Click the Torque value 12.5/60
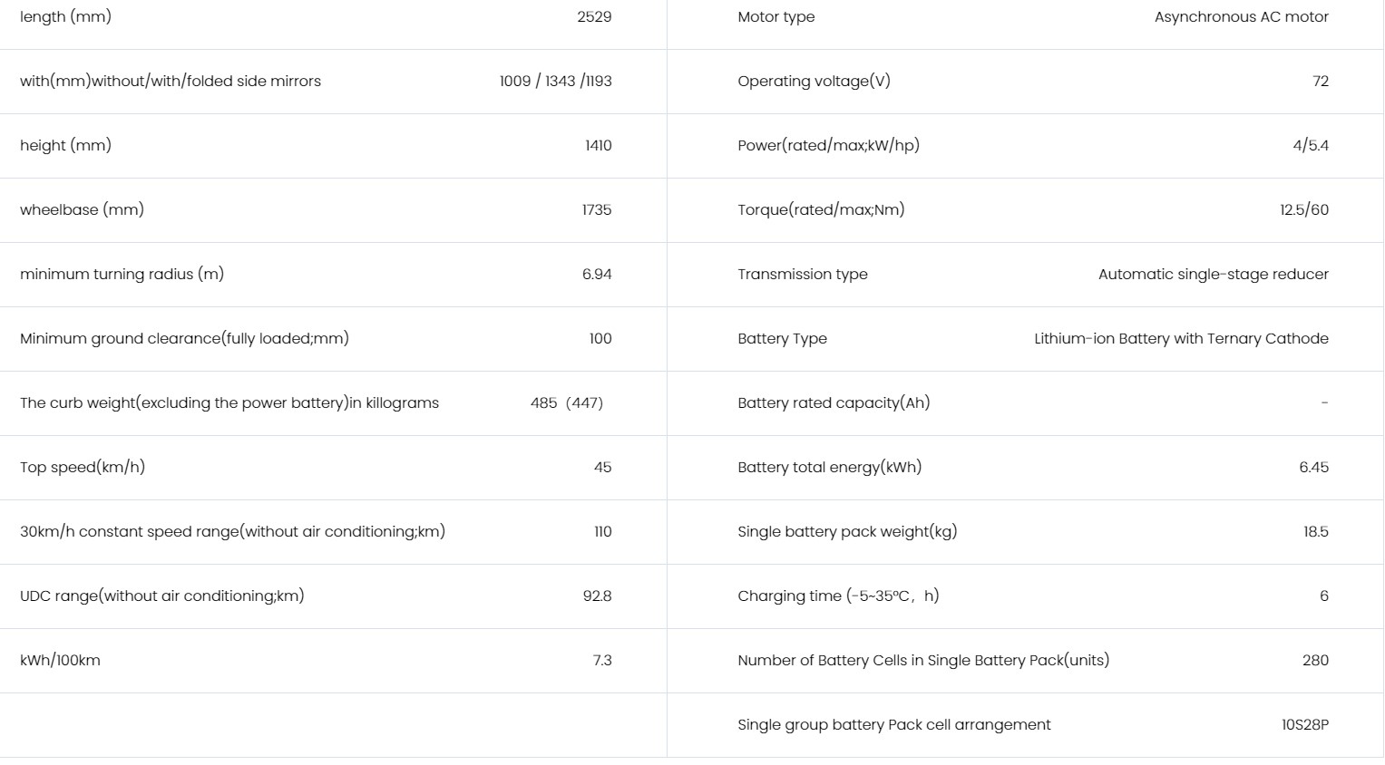Image resolution: width=1385 pixels, height=765 pixels. coord(1304,210)
